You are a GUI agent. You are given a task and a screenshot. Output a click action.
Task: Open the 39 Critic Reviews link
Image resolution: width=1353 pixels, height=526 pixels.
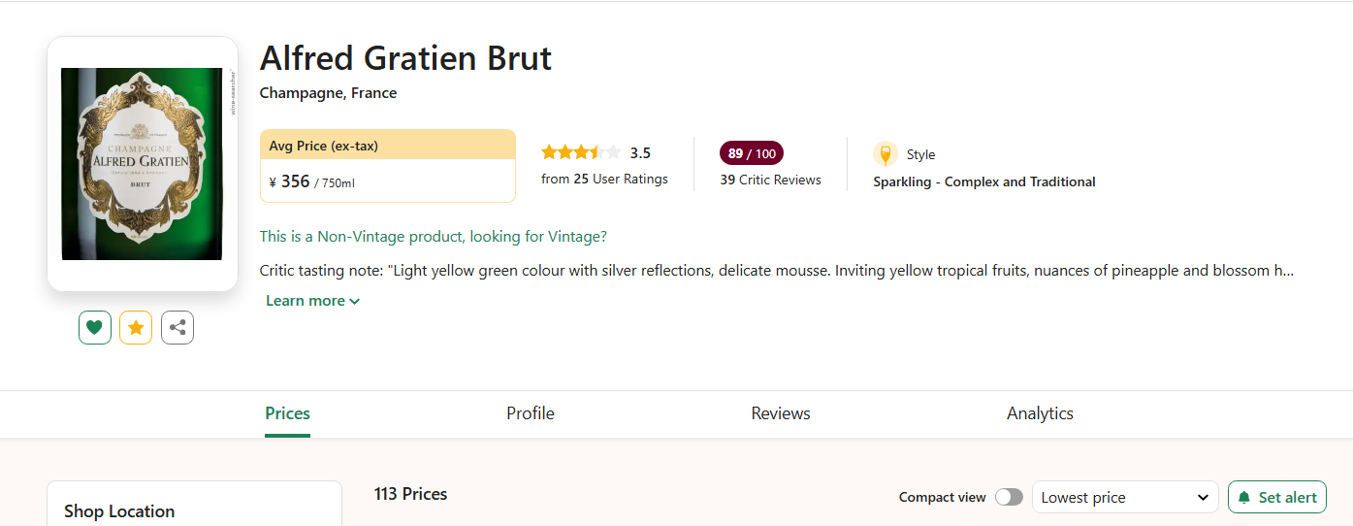click(770, 180)
